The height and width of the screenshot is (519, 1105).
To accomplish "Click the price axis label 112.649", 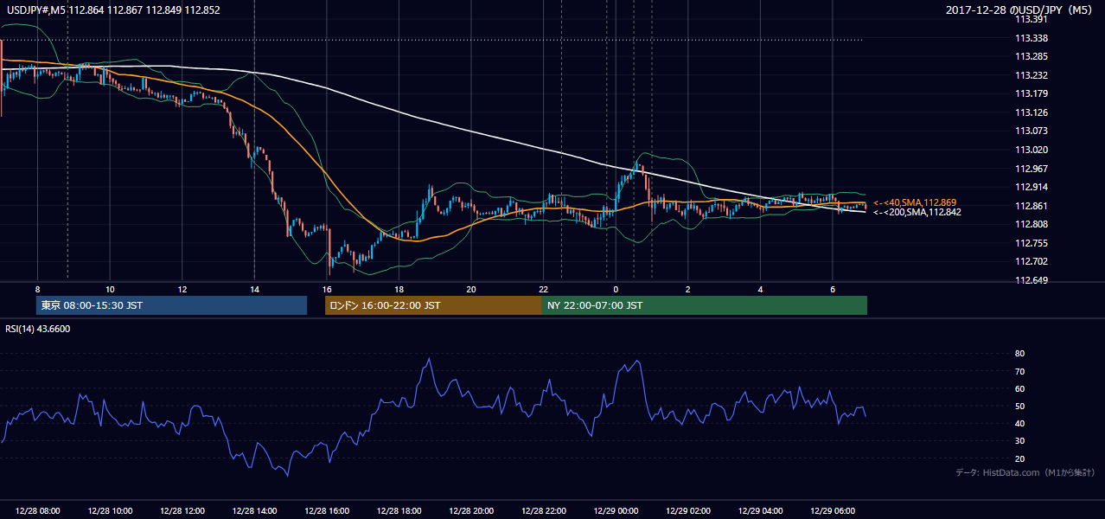I will (1031, 280).
